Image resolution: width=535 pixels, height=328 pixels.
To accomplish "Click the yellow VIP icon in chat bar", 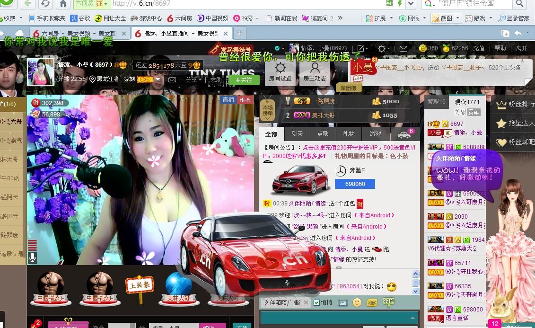I will point(372,302).
